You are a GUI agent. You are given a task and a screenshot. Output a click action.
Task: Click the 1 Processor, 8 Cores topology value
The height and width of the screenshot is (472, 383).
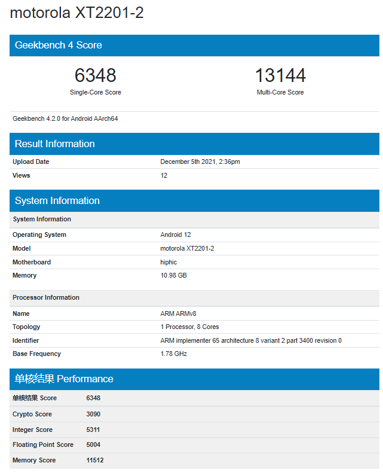(189, 327)
